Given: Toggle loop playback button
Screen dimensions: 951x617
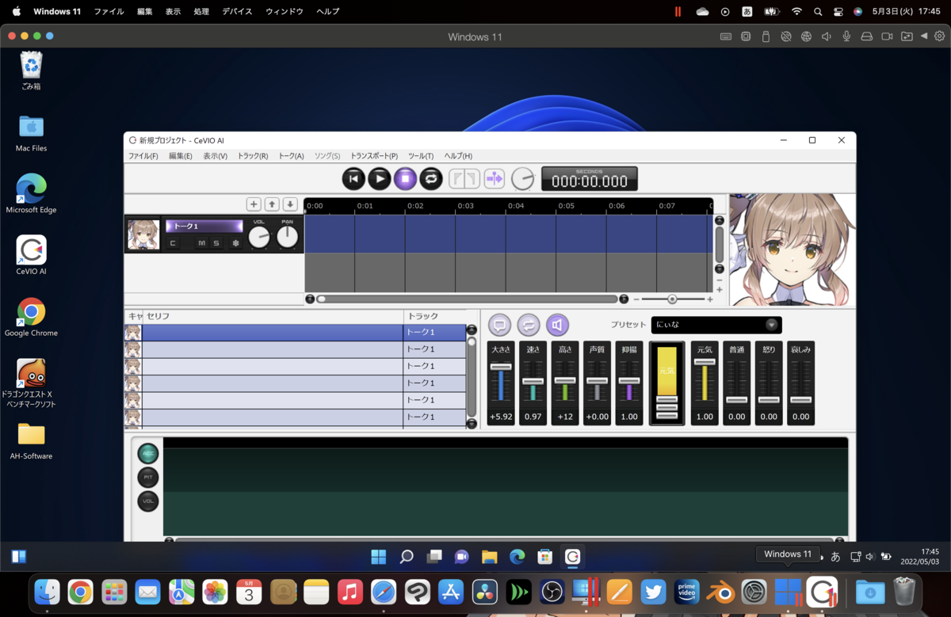Looking at the screenshot, I should pos(431,179).
